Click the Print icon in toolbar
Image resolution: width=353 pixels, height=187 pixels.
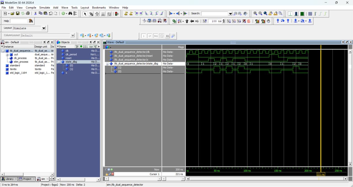[x=28, y=13]
